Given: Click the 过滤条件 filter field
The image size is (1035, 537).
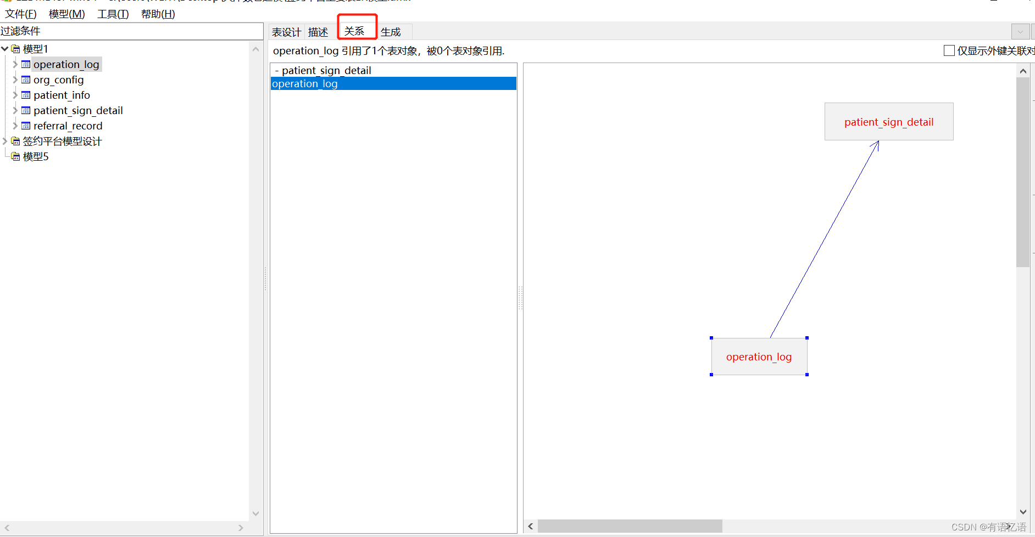Looking at the screenshot, I should (x=132, y=31).
